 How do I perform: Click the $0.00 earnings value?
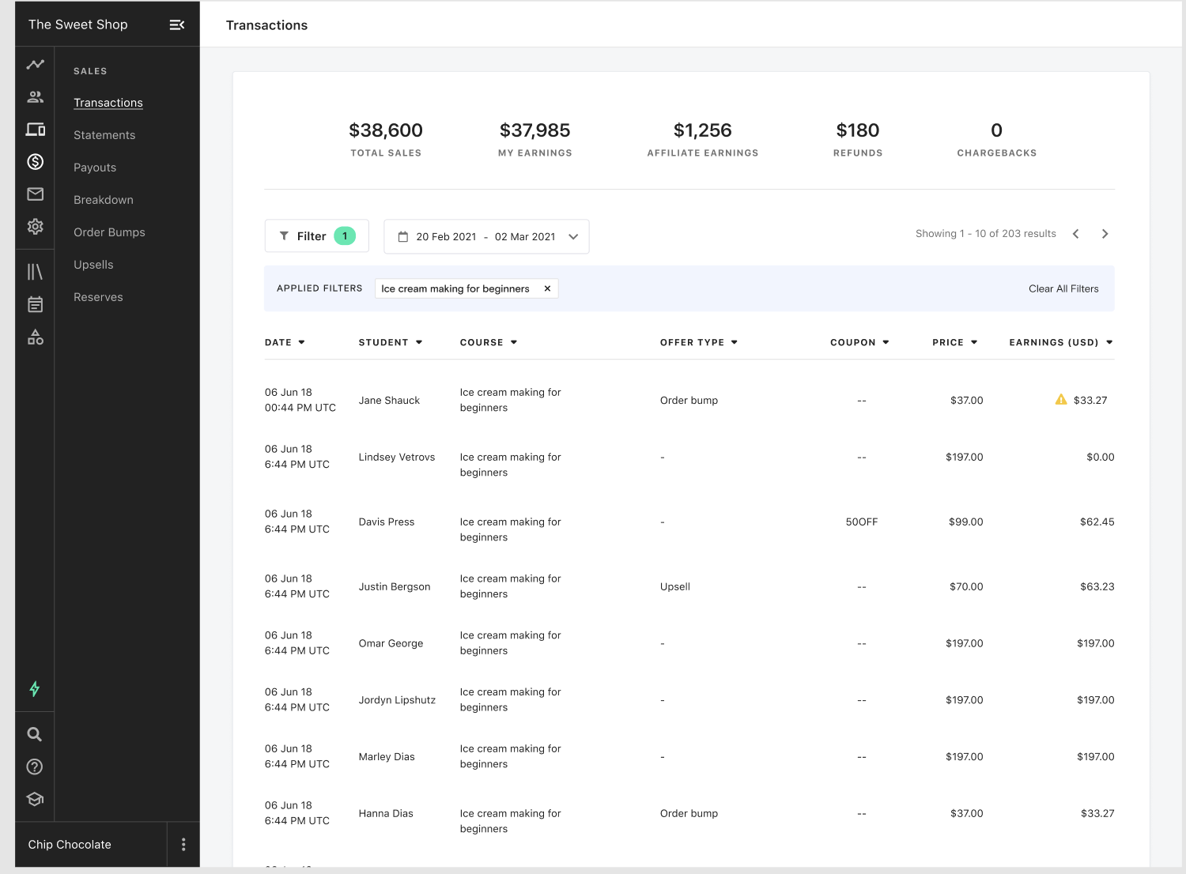(1101, 457)
